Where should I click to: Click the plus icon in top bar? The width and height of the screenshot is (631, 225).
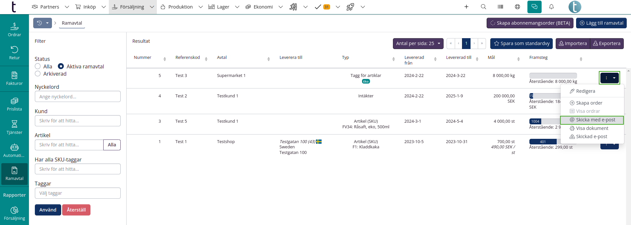[466, 7]
